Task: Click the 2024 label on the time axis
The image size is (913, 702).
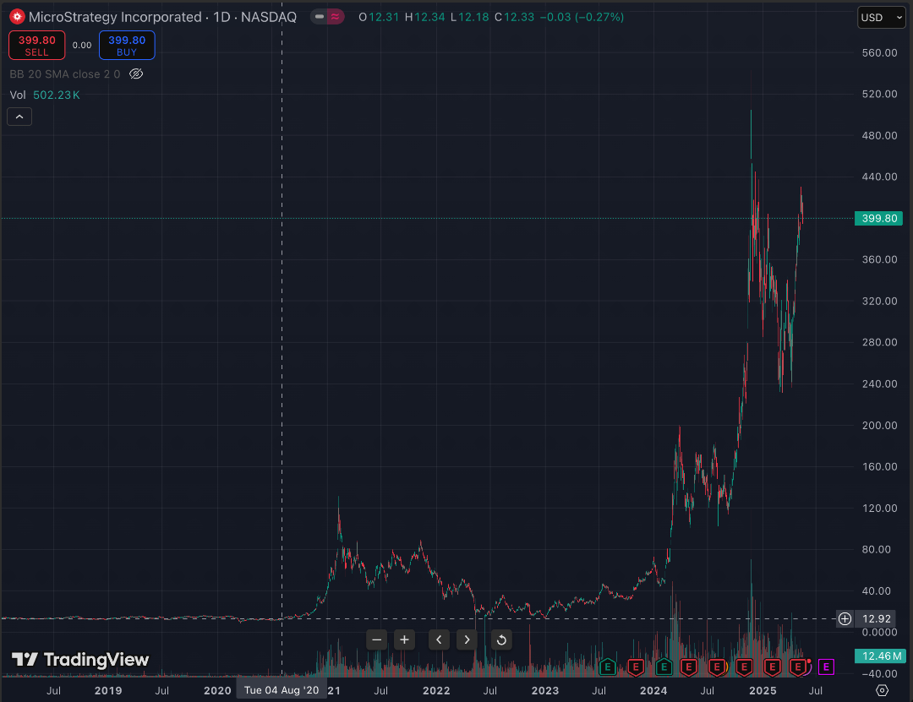Action: point(653,690)
